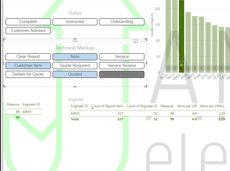The image size is (230, 171).
Task: Click value 52 in MR55 table row
Action: pyautogui.click(x=156, y=114)
